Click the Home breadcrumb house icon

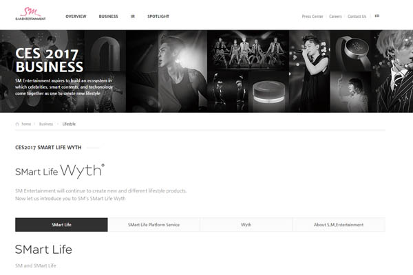tap(17, 124)
